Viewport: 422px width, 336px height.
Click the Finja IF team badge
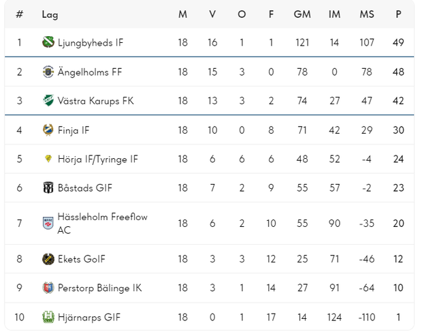pyautogui.click(x=48, y=129)
